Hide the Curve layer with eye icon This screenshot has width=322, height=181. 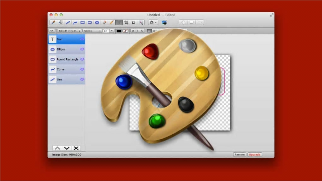point(82,69)
